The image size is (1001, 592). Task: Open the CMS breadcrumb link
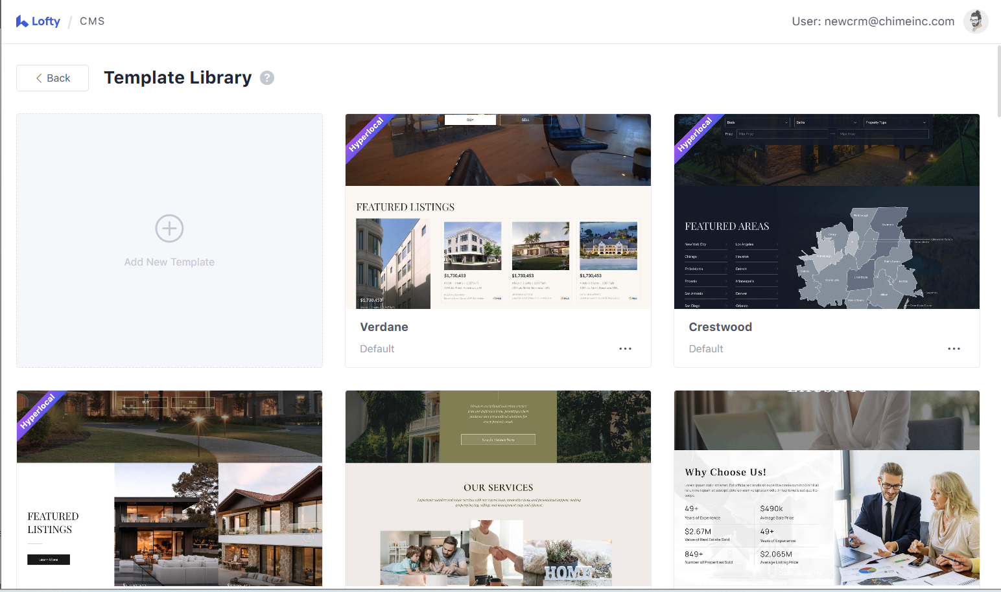92,21
